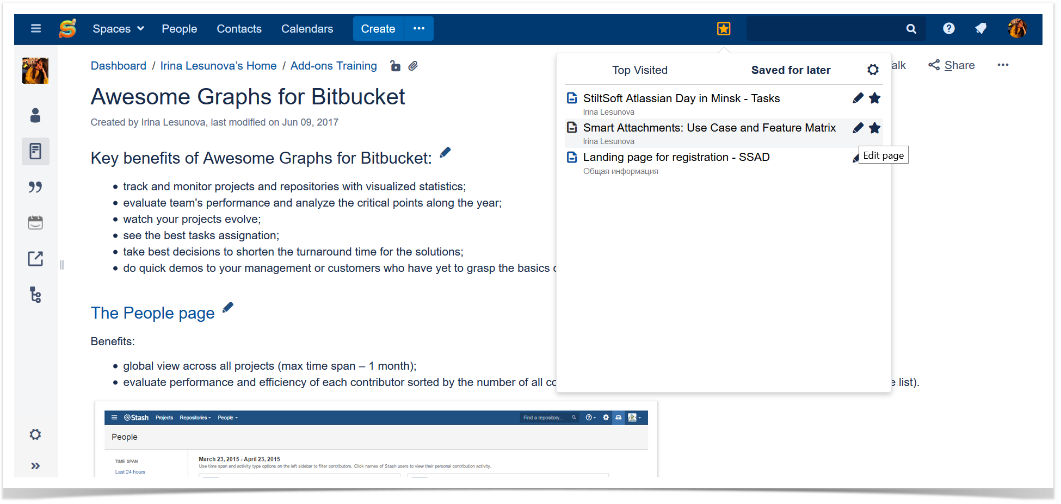Open the Contacts menu item
This screenshot has width=1061, height=504.
[239, 29]
